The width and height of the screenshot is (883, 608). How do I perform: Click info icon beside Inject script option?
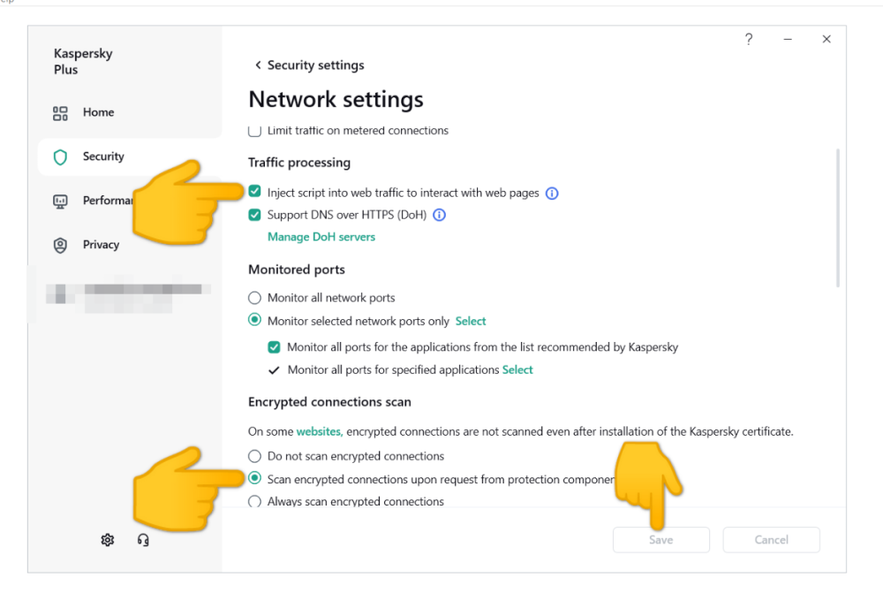pos(552,194)
